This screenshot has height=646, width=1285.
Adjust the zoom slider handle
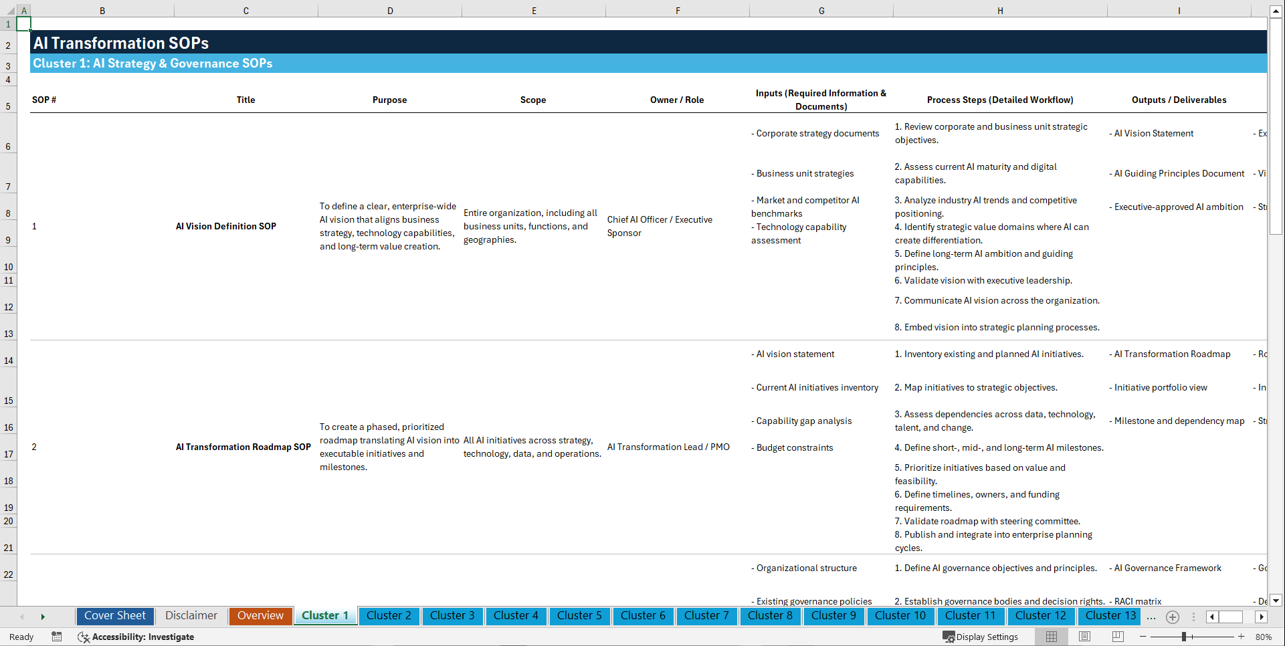pos(1184,637)
